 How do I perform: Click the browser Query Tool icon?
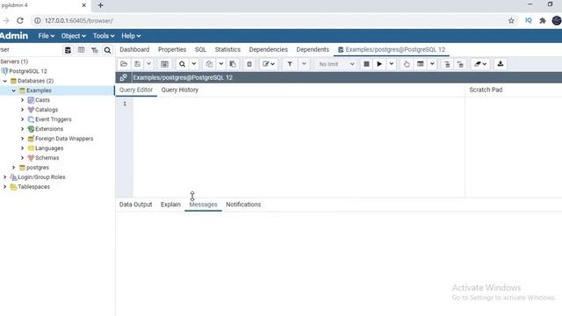(x=68, y=50)
